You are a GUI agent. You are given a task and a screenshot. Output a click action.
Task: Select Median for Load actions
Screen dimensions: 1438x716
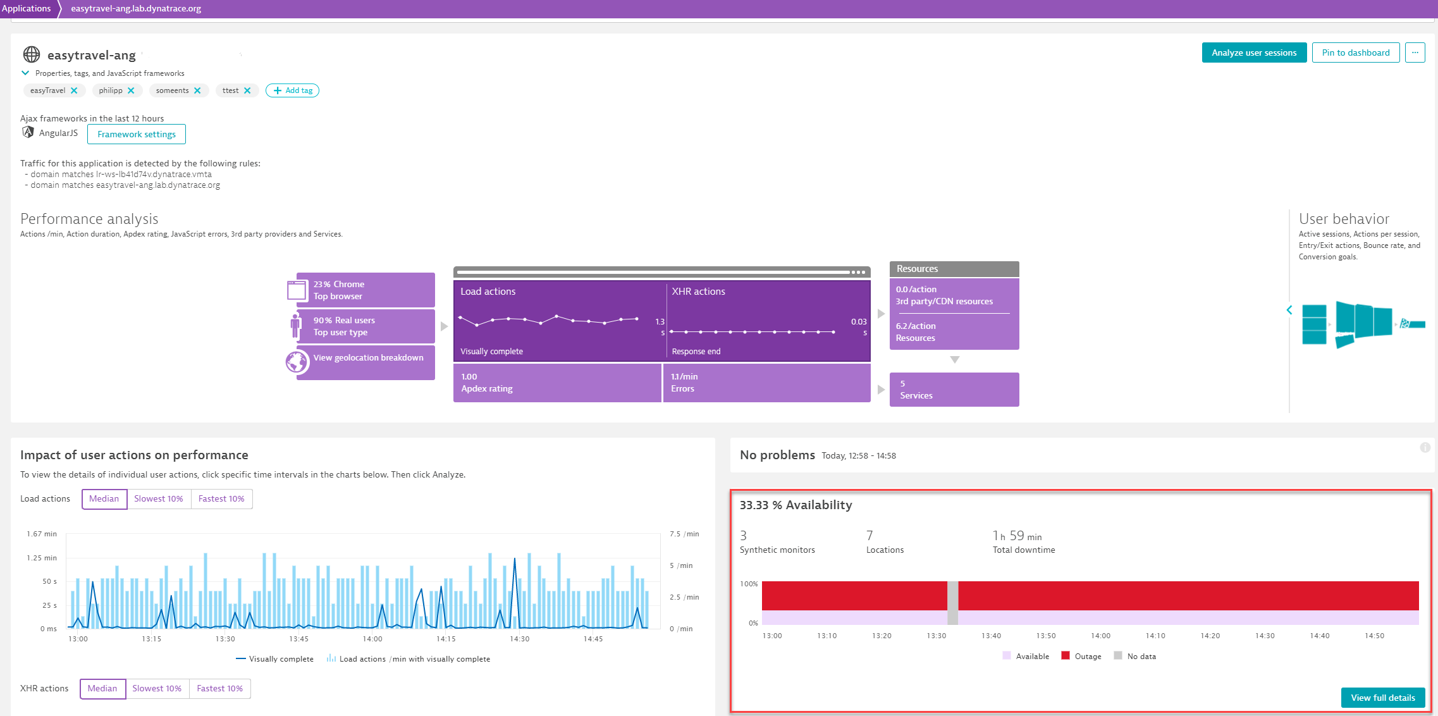click(104, 498)
